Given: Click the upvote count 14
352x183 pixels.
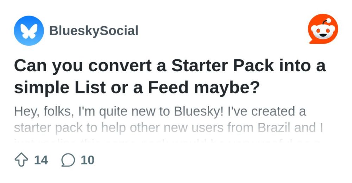Looking at the screenshot, I should [x=41, y=160].
